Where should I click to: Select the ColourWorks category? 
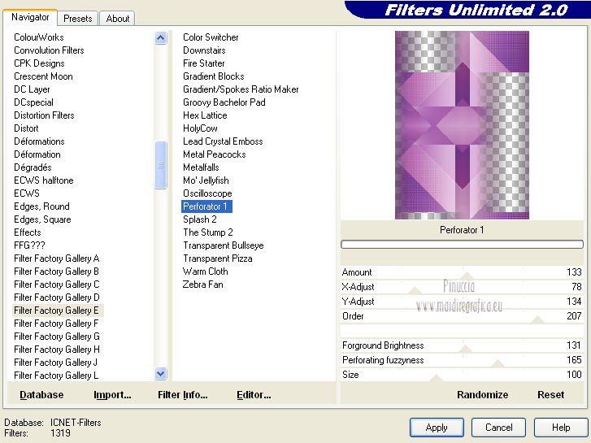coord(39,37)
